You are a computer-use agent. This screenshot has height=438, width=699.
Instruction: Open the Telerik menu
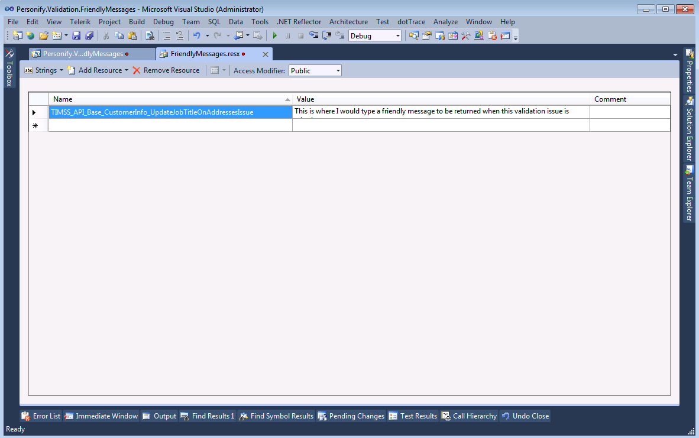pos(80,21)
